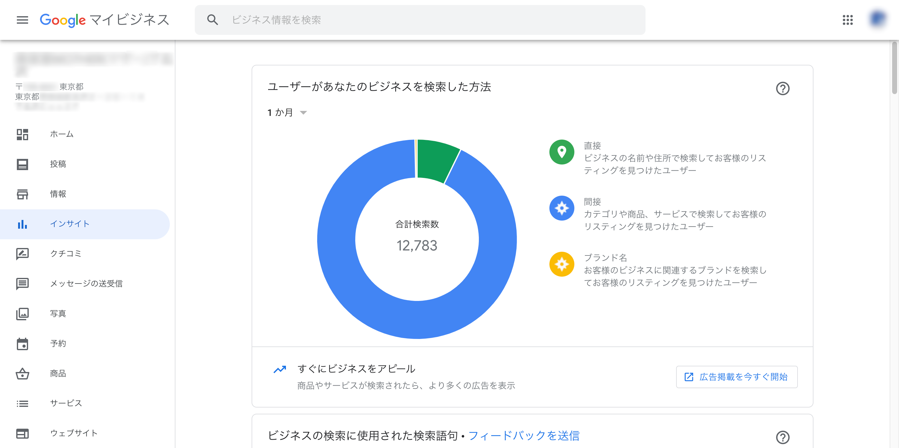Click the ブランド名 legend label
This screenshot has width=899, height=448.
coord(606,258)
